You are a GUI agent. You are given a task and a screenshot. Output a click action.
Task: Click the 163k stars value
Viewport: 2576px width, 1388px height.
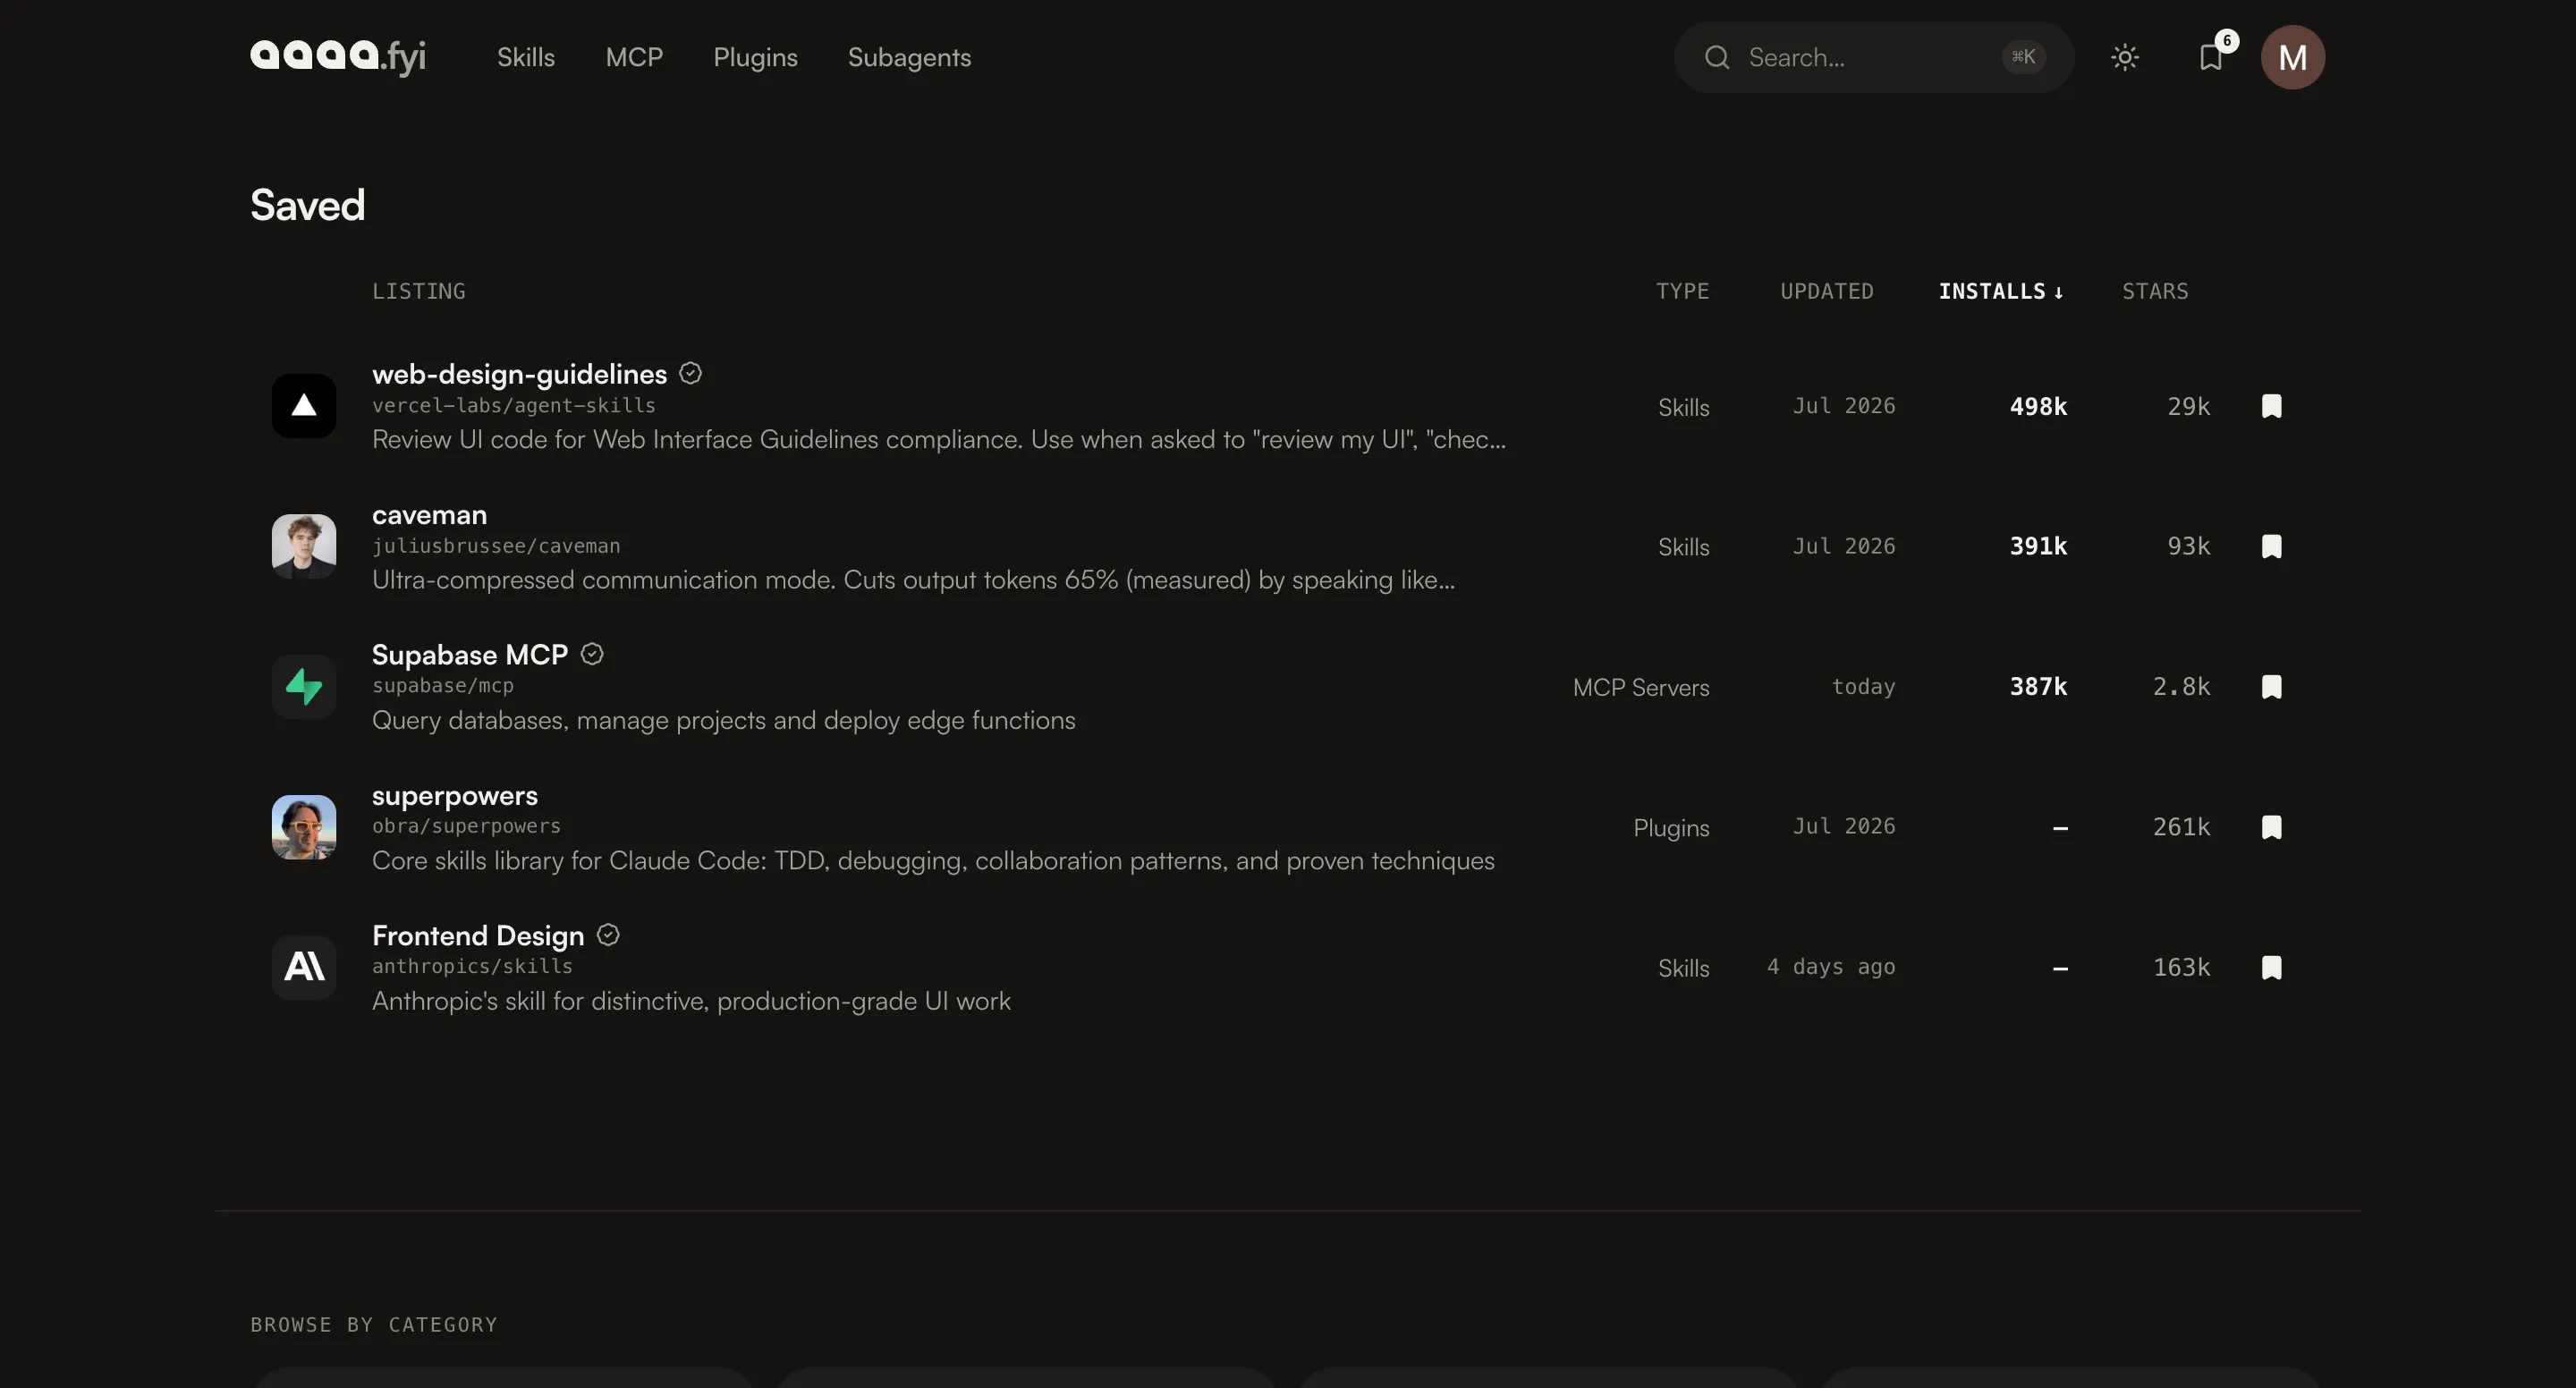click(x=2181, y=967)
